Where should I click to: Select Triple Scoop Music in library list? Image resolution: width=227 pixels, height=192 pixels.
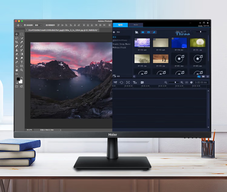pos(121,44)
